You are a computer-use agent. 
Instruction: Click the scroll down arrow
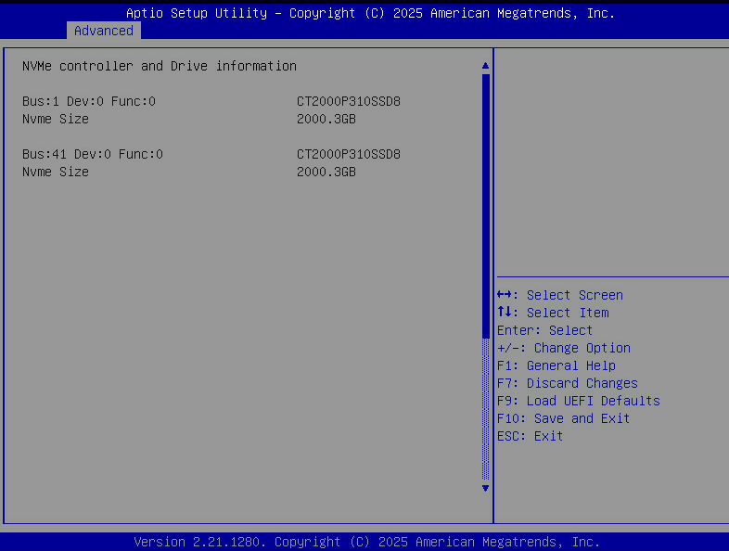485,487
